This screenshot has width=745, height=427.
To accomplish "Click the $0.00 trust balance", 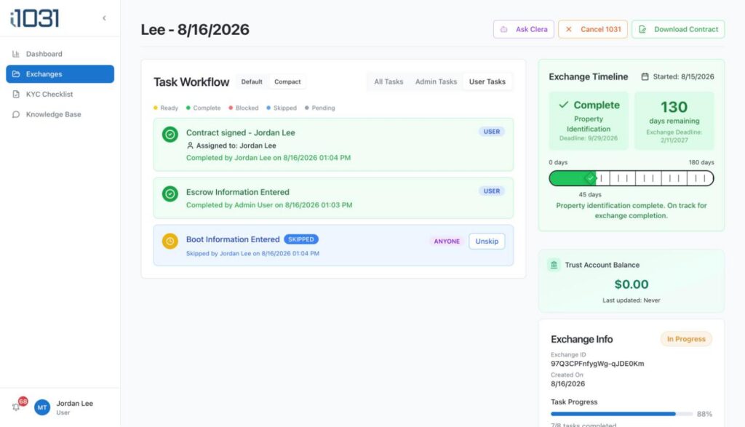I will 632,284.
